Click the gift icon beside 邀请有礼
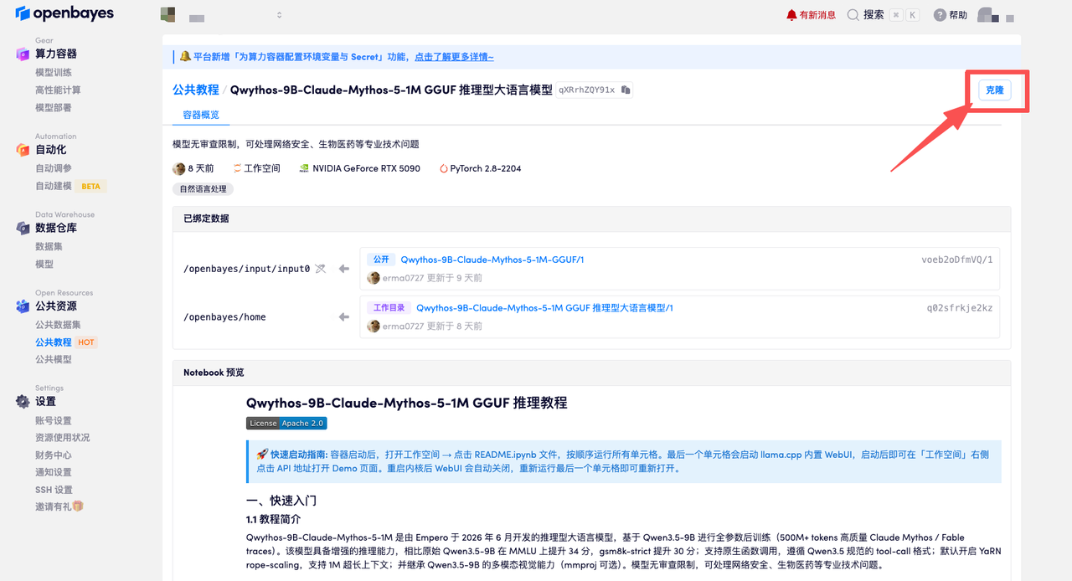 78,506
